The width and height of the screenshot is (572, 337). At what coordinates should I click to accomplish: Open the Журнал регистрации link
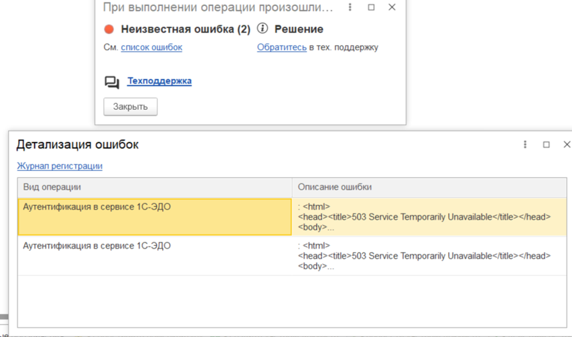[x=60, y=166]
